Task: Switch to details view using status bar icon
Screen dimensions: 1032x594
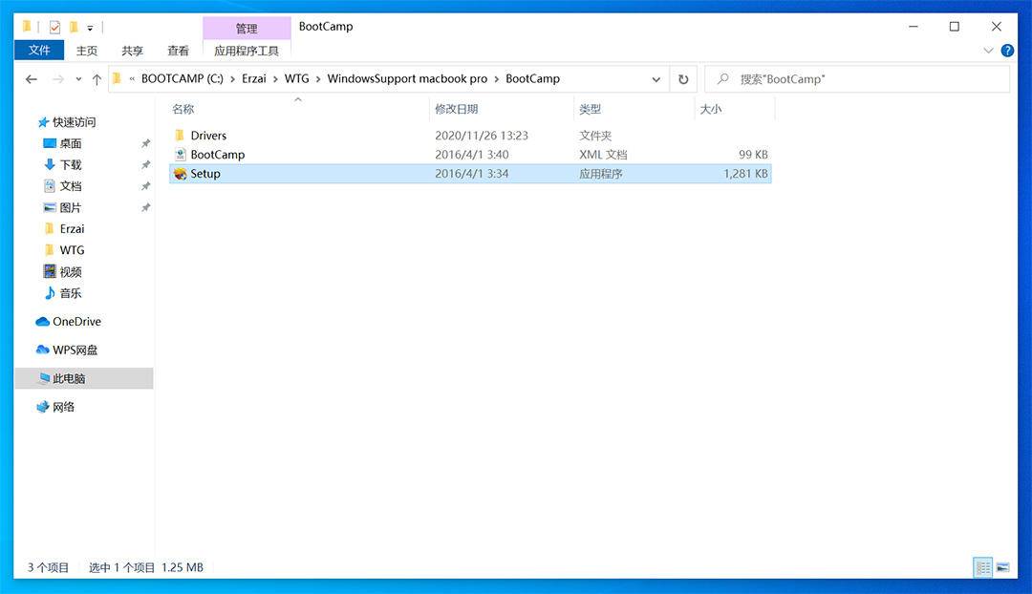Action: point(982,566)
